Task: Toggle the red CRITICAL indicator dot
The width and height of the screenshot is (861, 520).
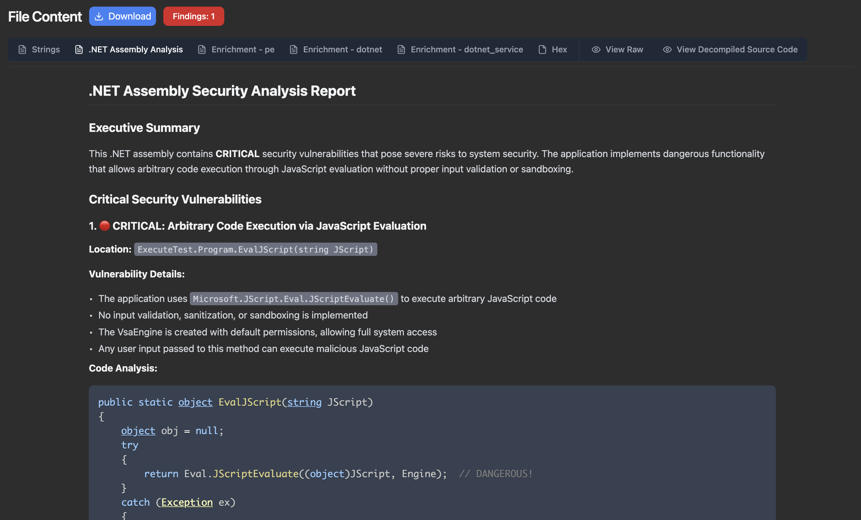Action: [x=104, y=226]
